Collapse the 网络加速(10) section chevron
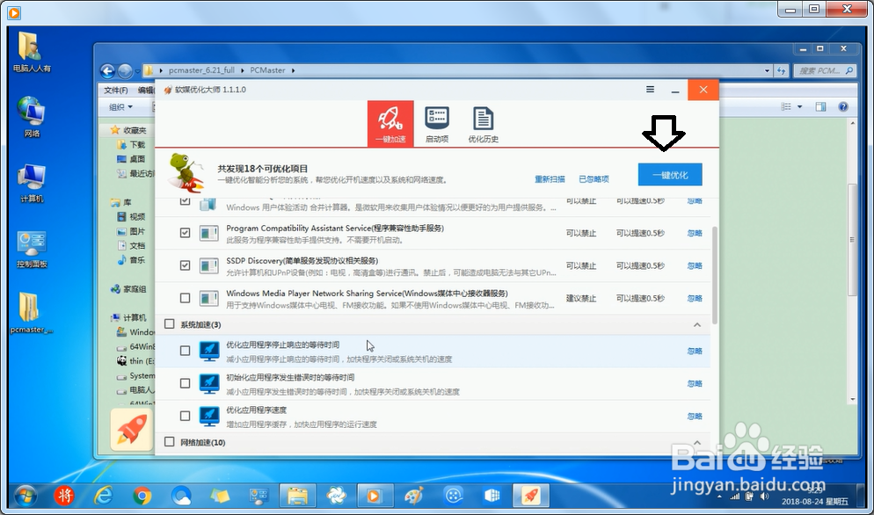Screen dimensions: 874x515 [x=696, y=443]
